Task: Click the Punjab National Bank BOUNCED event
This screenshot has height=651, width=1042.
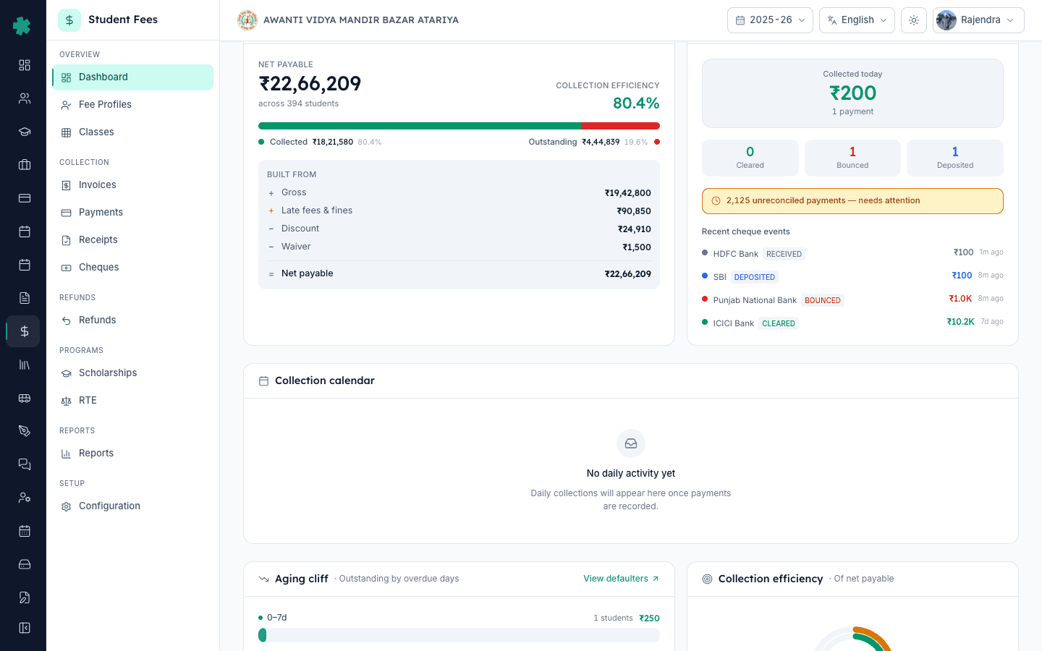Action: tap(852, 299)
